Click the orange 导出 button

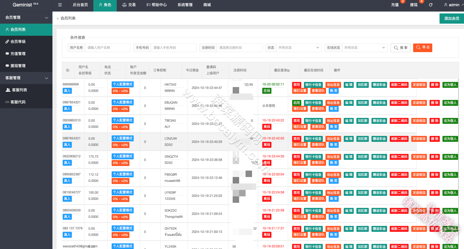coord(423,48)
